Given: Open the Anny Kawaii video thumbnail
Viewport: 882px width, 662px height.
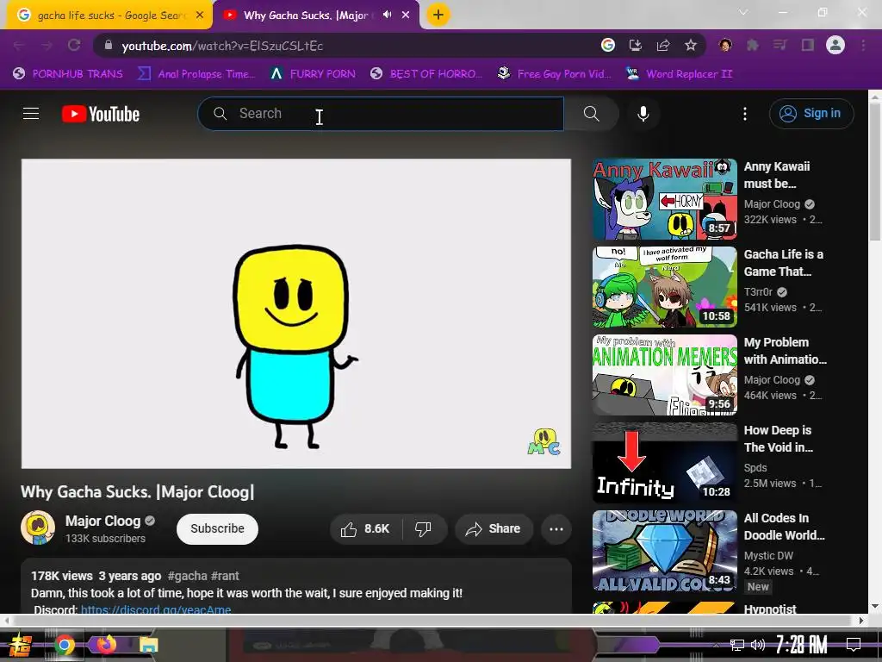Looking at the screenshot, I should coord(664,199).
